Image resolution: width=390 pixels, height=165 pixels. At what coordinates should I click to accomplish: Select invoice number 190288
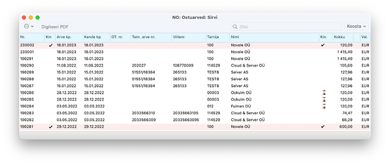[x=27, y=79]
